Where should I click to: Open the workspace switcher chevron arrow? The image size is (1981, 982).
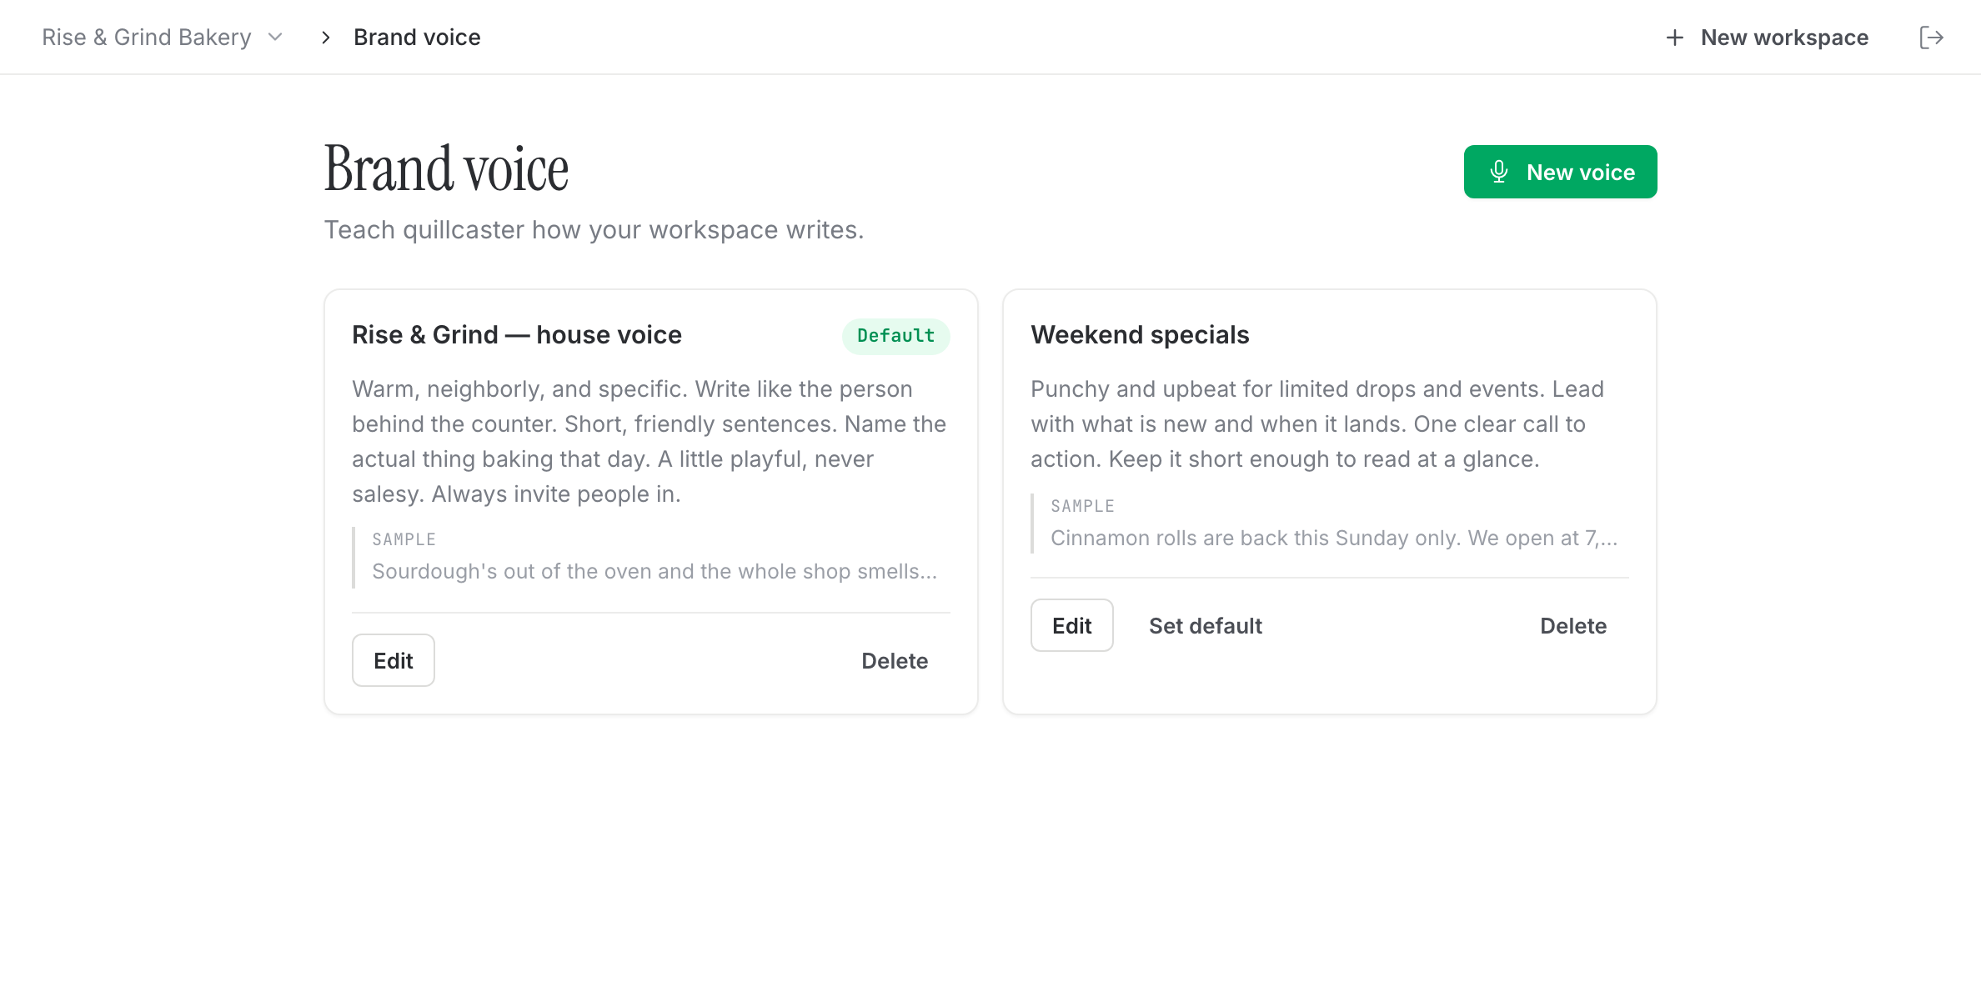275,38
